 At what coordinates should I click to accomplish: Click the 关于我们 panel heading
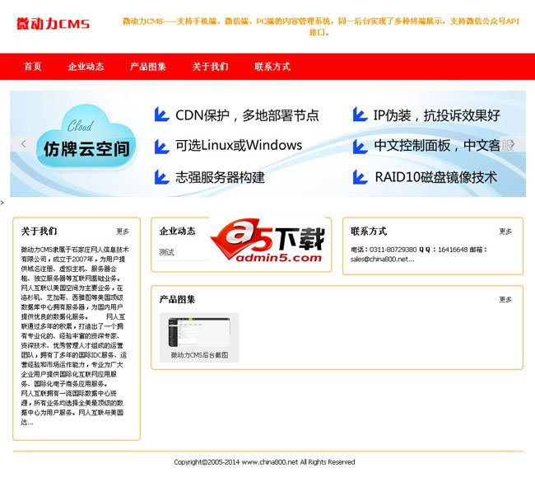(39, 232)
